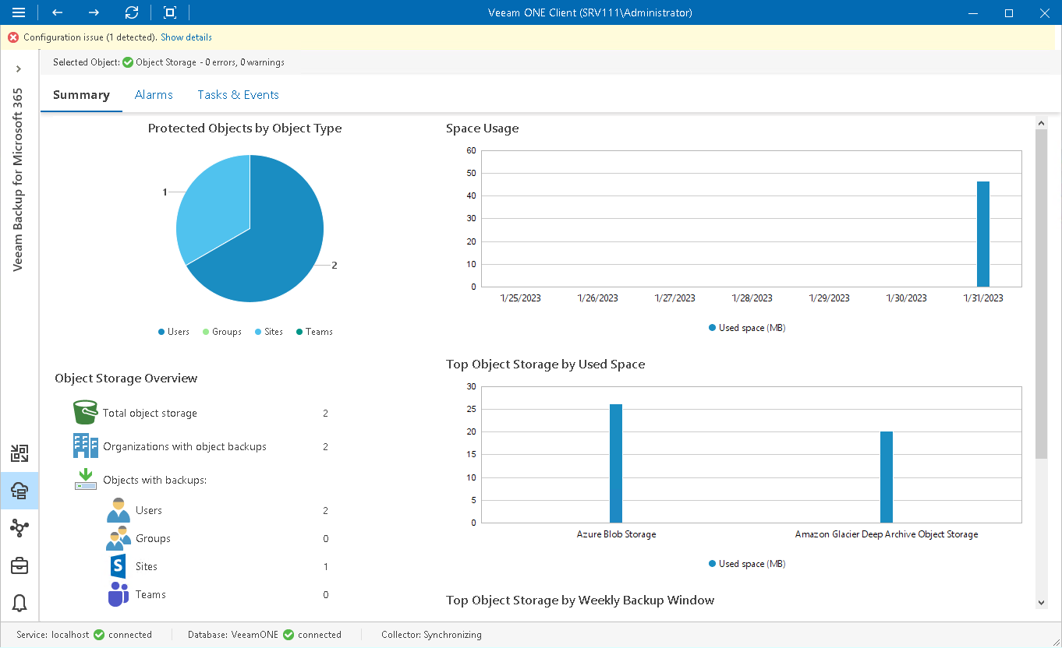This screenshot has height=648, width=1062.
Task: Click the Teams row label in overview
Action: coord(150,594)
